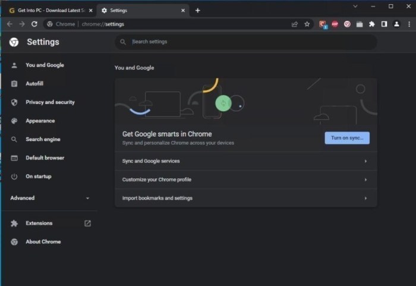Click the Default browser window icon
416x286 pixels.
[14, 158]
